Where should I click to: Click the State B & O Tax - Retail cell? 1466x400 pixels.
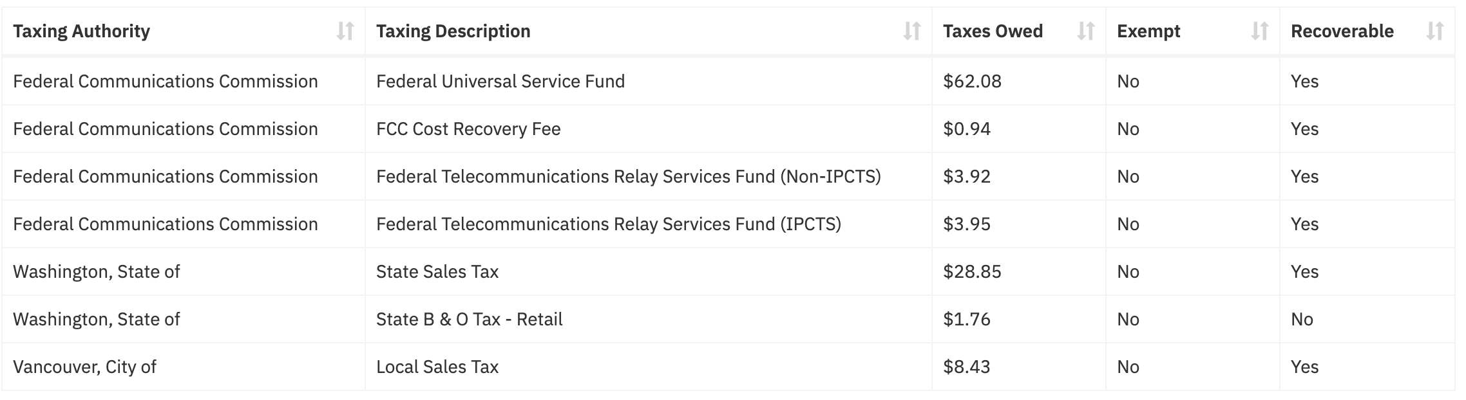pos(649,319)
